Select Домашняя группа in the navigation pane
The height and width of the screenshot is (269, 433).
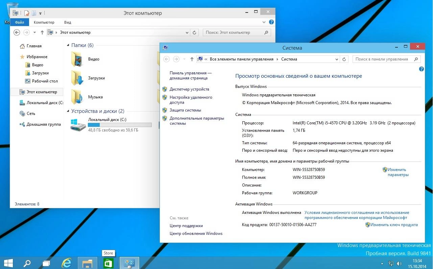coord(44,124)
